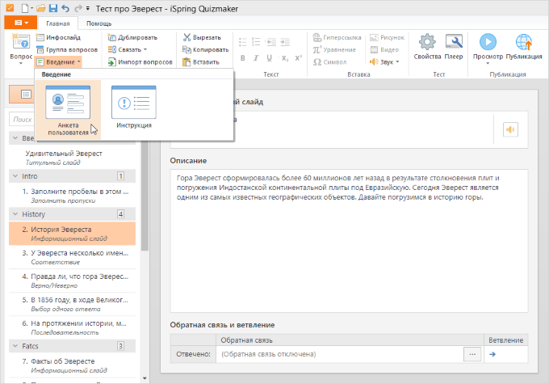Open quiz Свойства with the gear icon
Viewport: 549px width, 384px height.
[427, 47]
